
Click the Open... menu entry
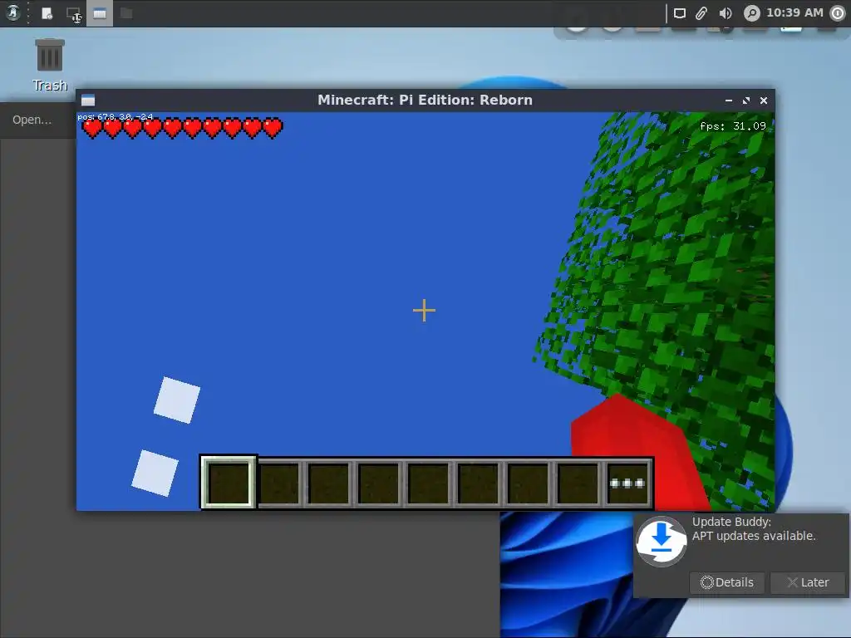click(x=32, y=120)
